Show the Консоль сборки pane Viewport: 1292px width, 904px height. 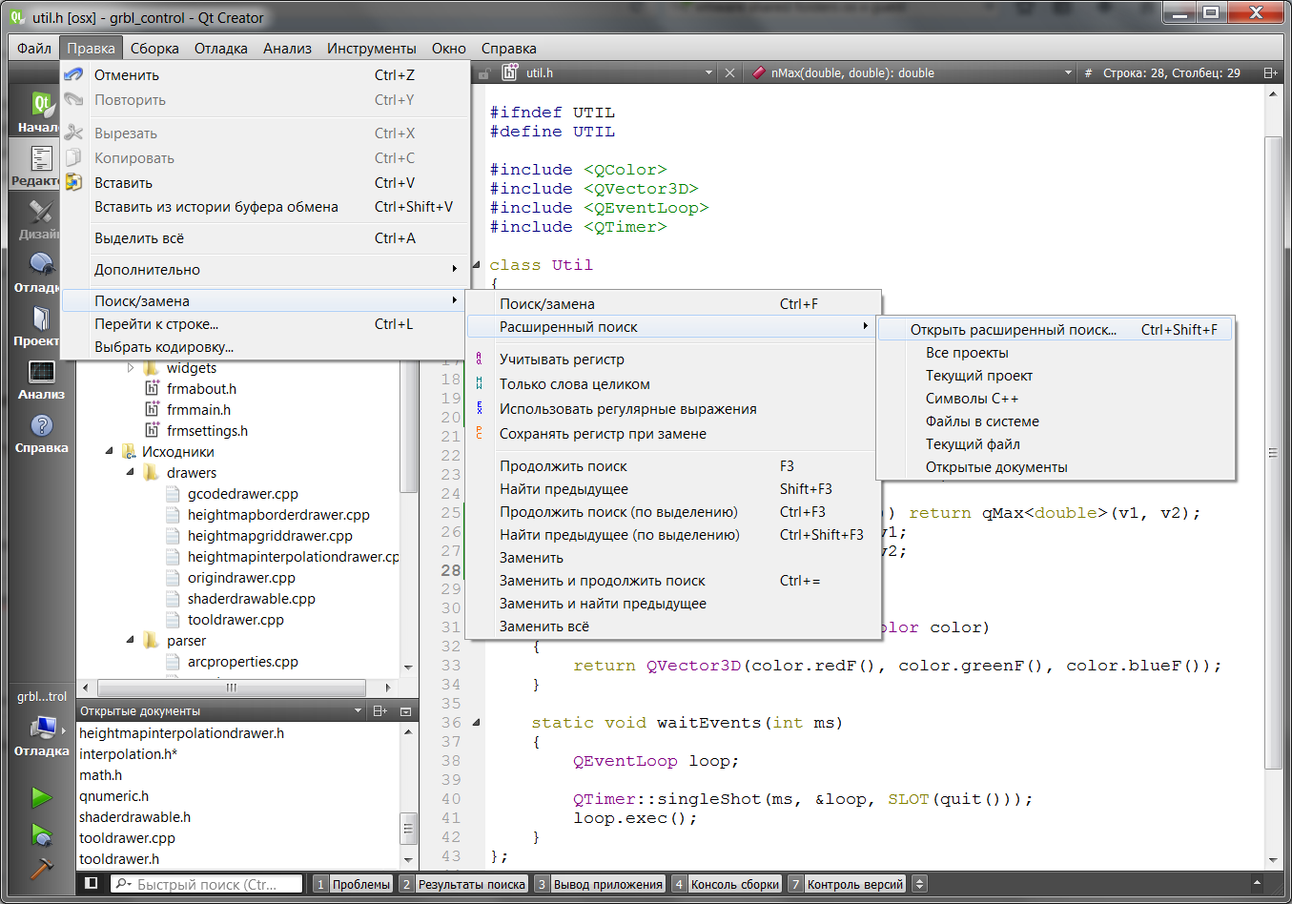pos(726,884)
